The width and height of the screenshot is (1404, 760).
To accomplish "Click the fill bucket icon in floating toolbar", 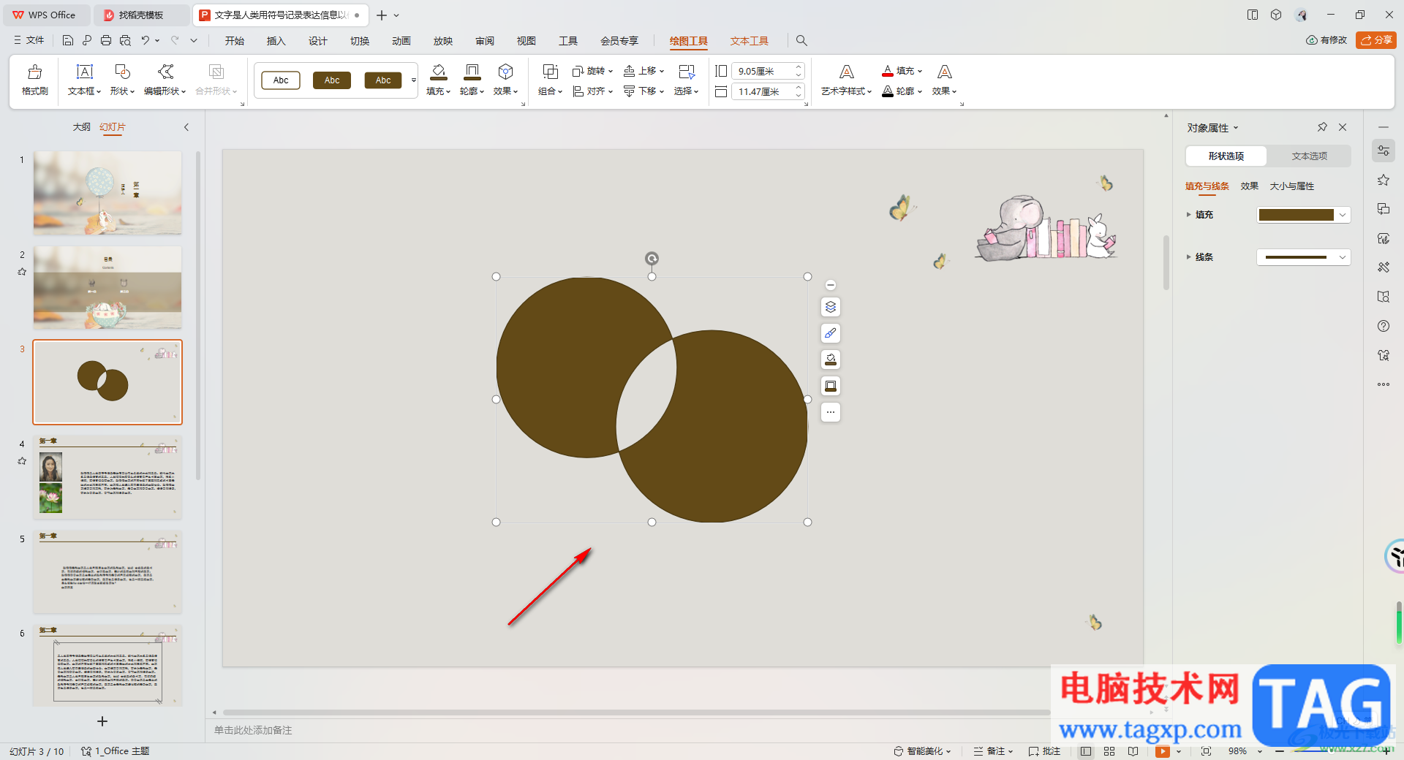I will point(831,360).
